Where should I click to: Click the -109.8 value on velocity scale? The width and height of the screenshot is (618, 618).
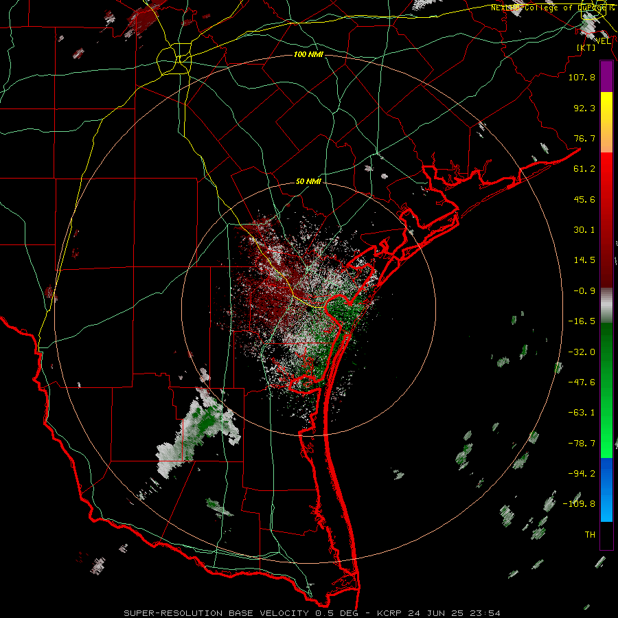[x=579, y=504]
